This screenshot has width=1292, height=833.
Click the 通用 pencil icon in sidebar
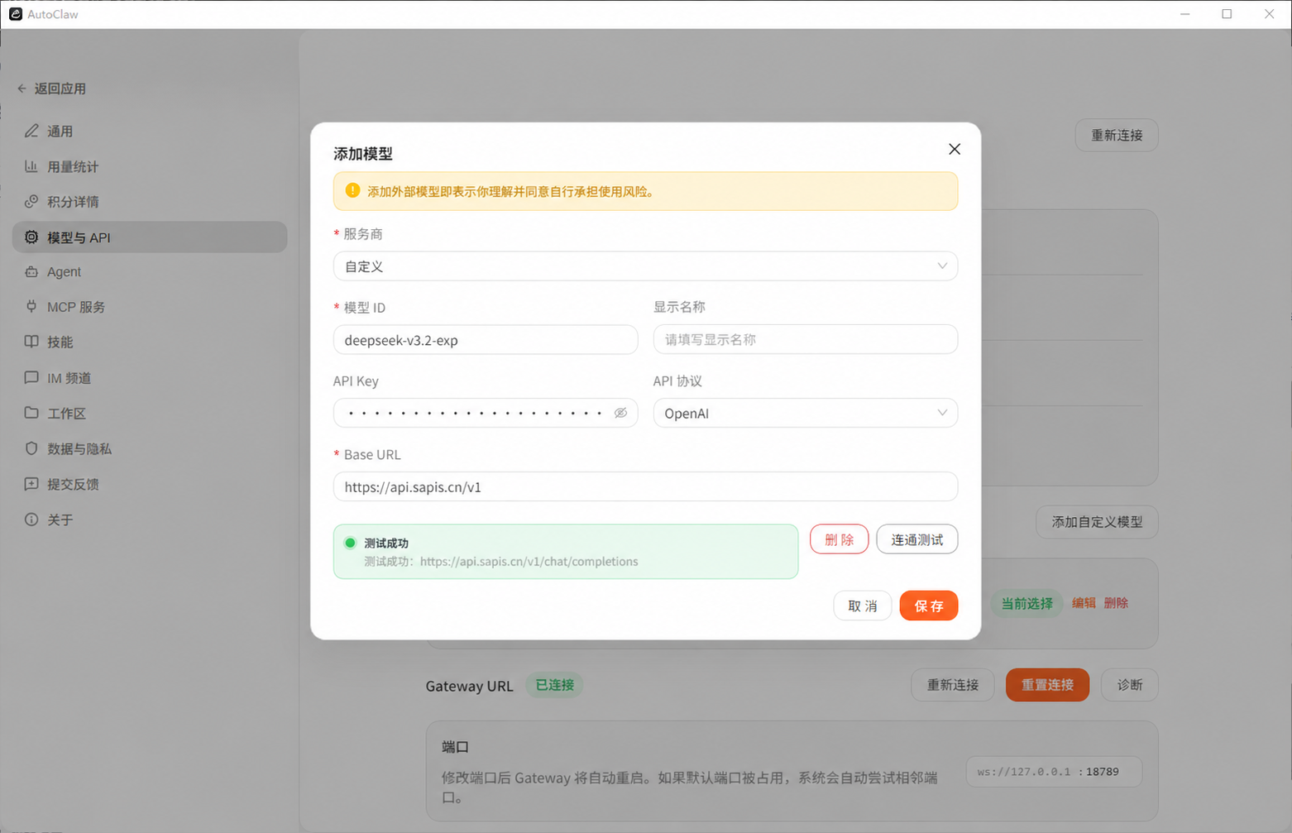(31, 131)
